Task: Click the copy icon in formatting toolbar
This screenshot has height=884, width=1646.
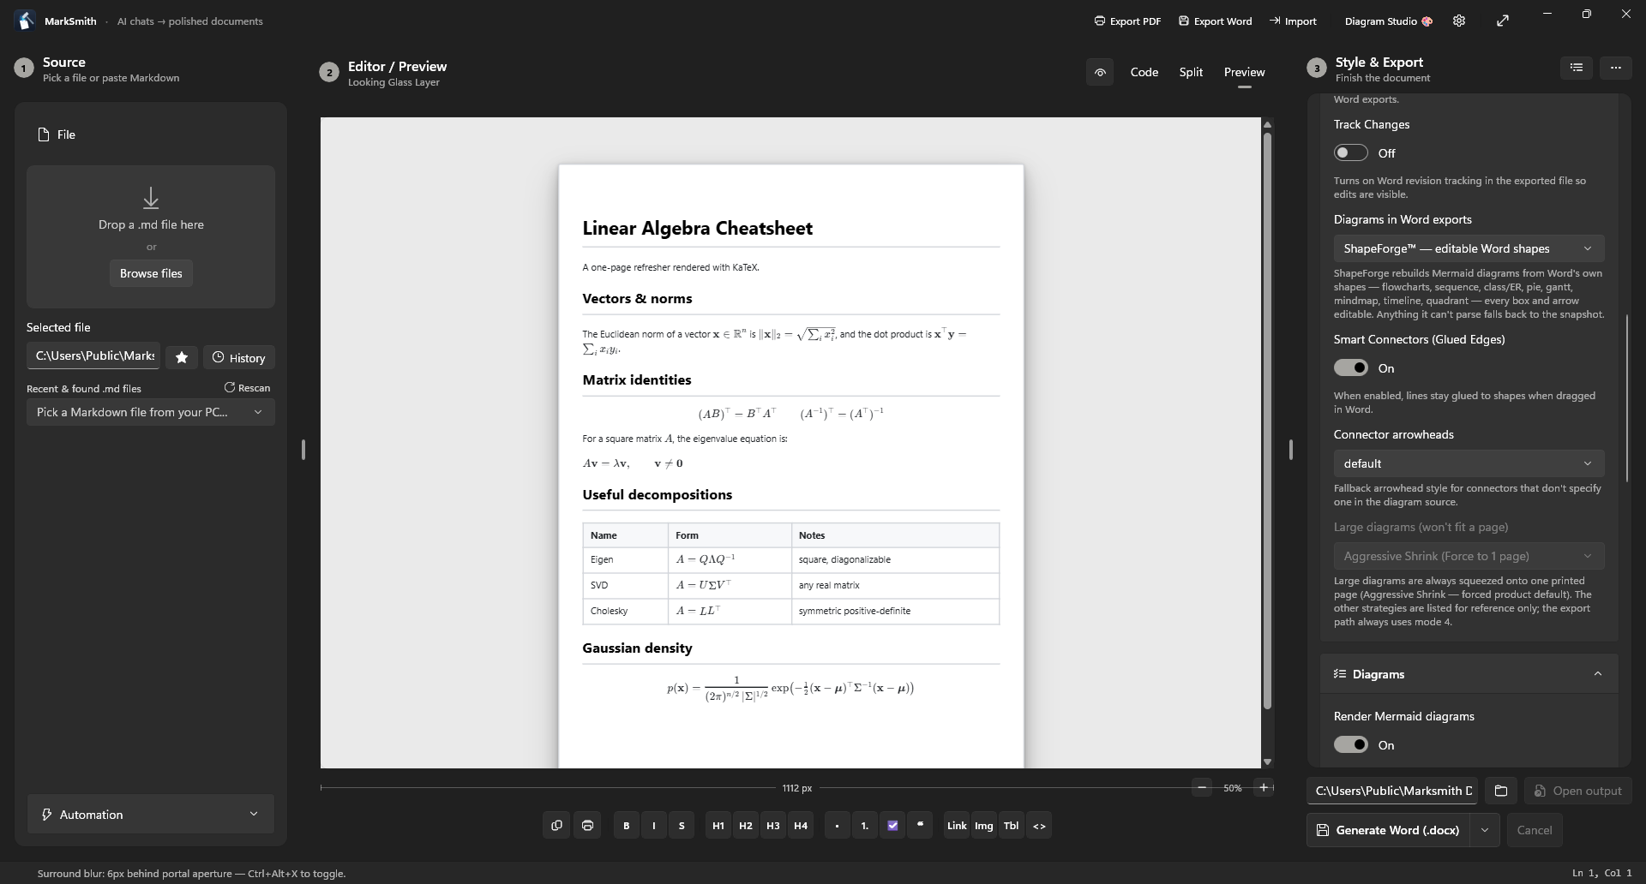Action: pyautogui.click(x=556, y=826)
